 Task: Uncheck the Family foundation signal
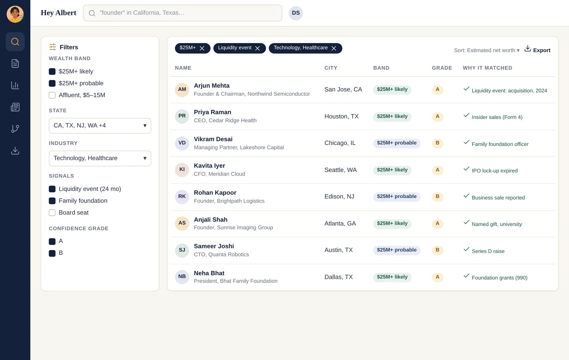tap(52, 201)
